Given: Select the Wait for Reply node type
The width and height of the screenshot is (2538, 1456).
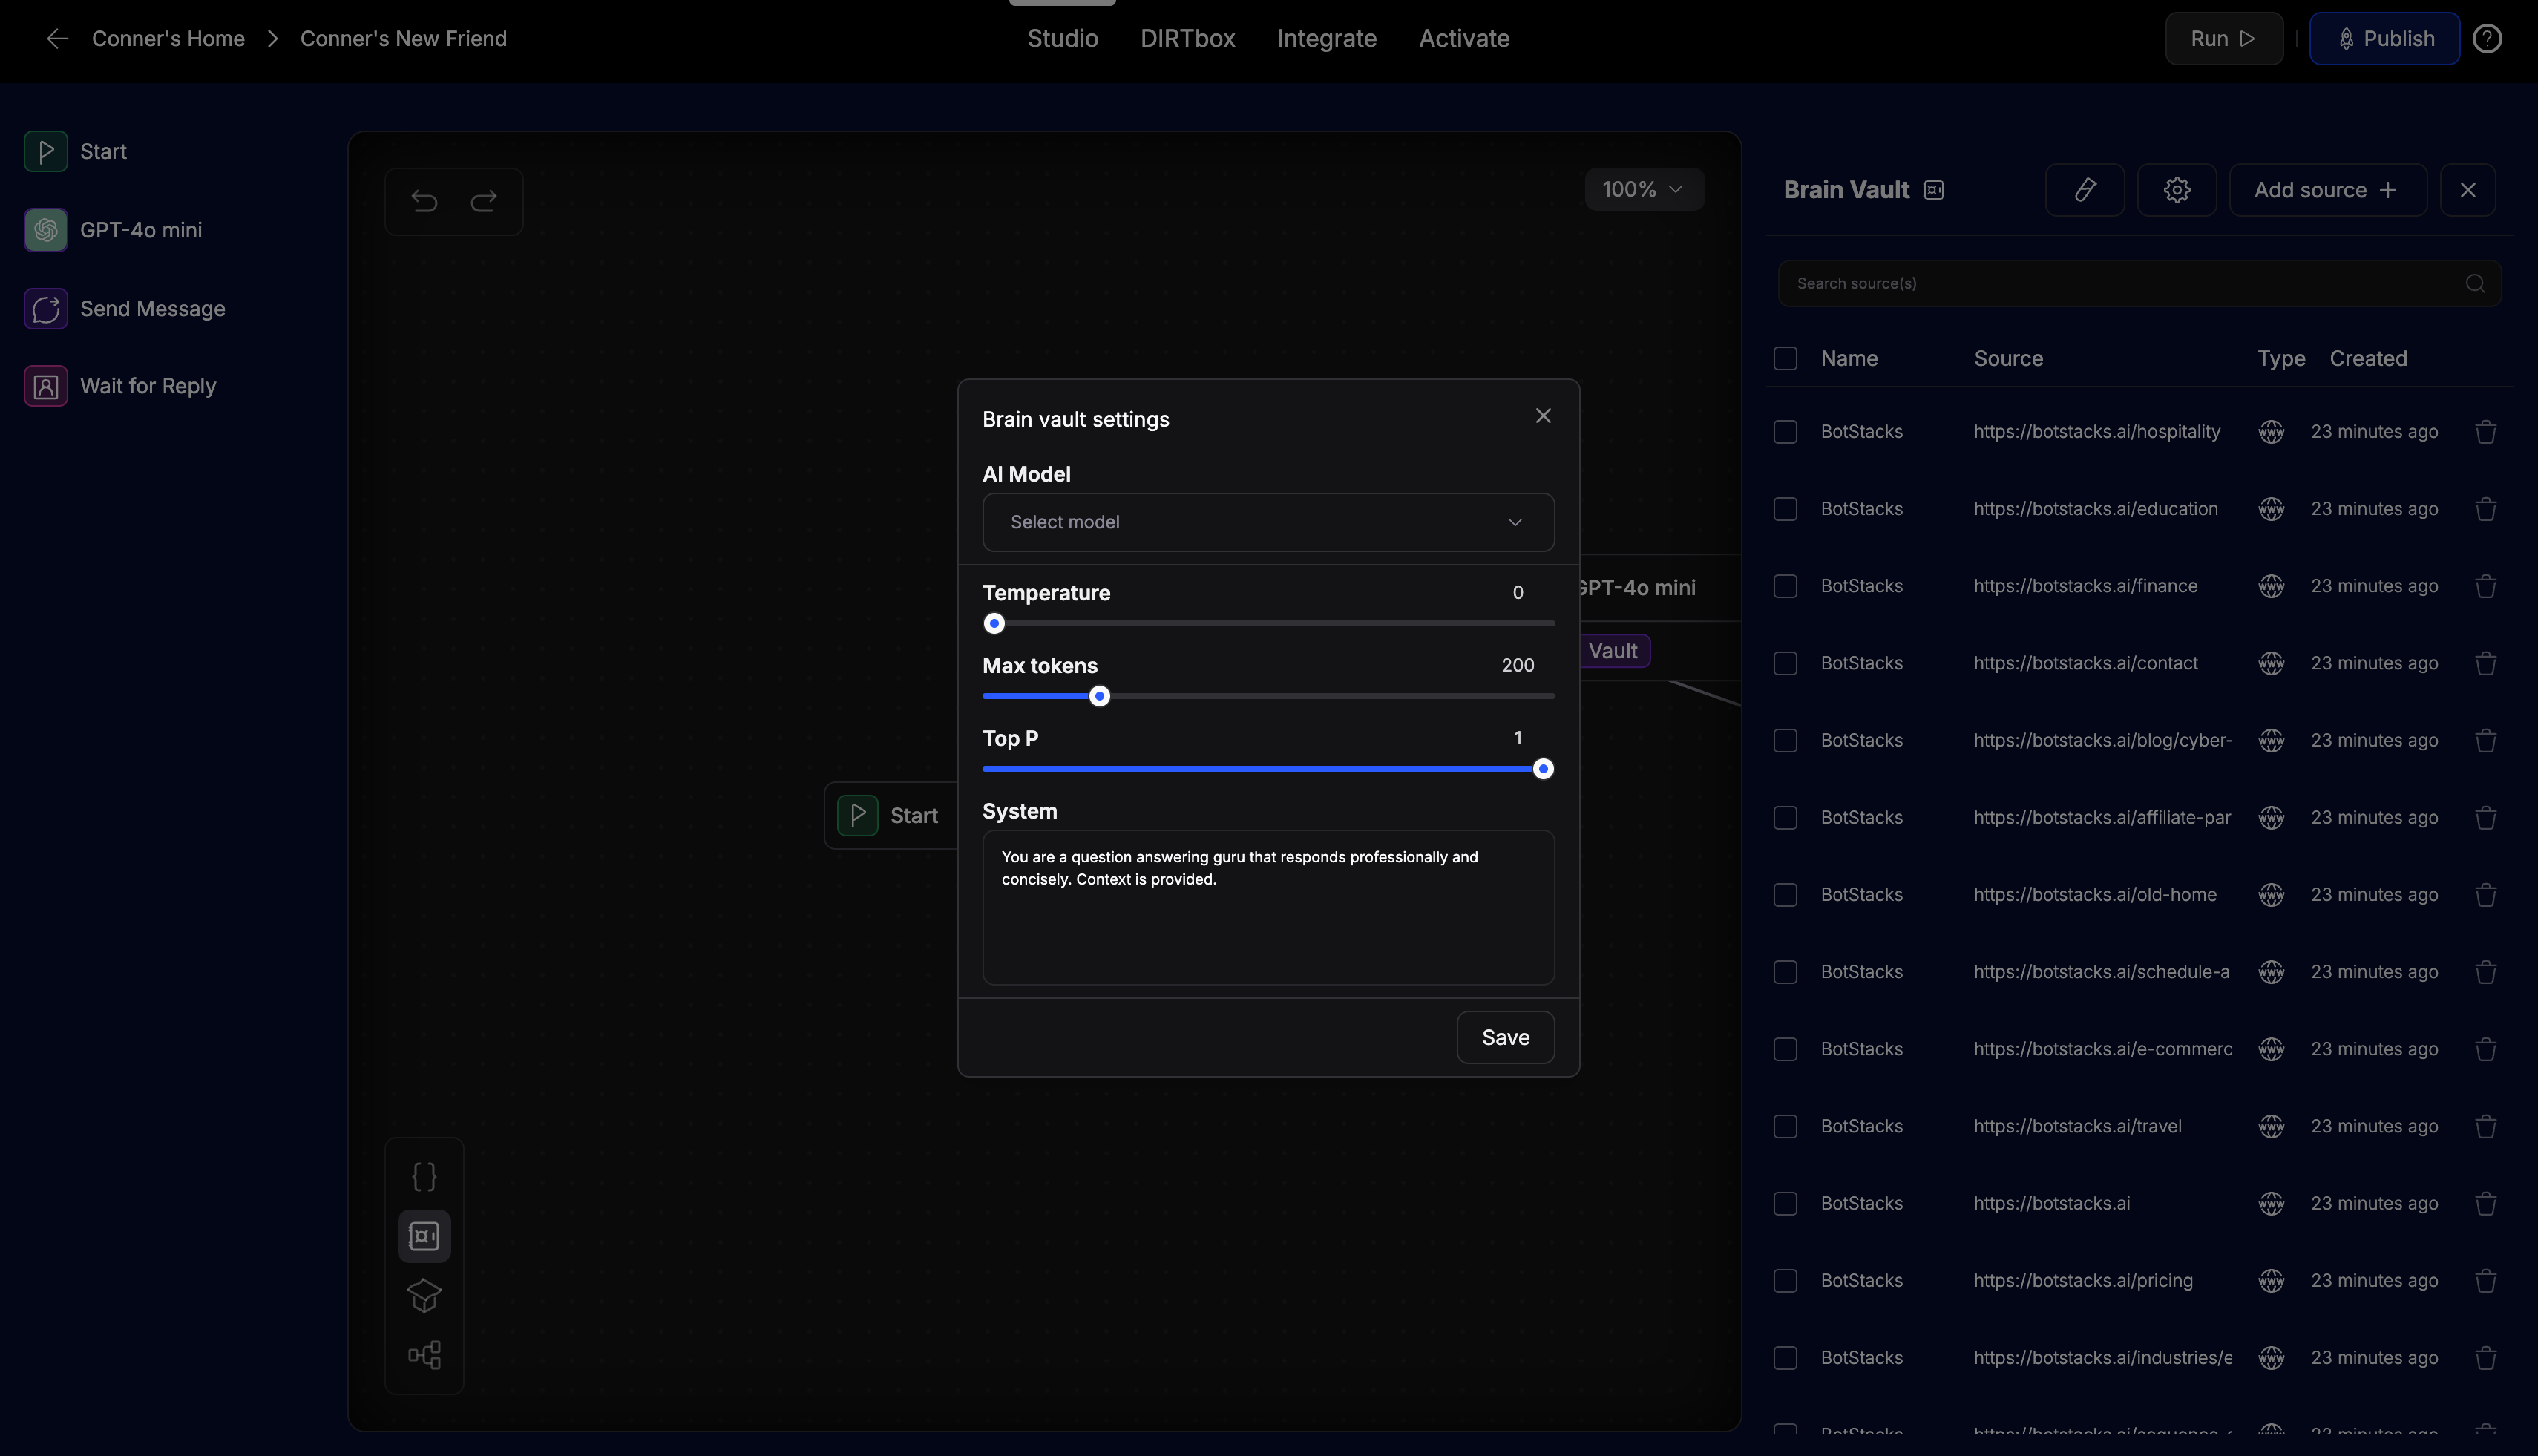Looking at the screenshot, I should click(x=149, y=385).
